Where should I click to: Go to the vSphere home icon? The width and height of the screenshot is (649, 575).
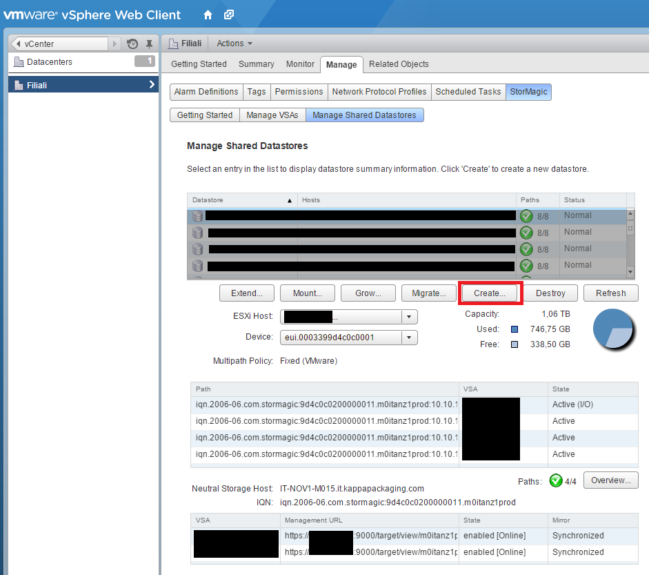click(208, 15)
